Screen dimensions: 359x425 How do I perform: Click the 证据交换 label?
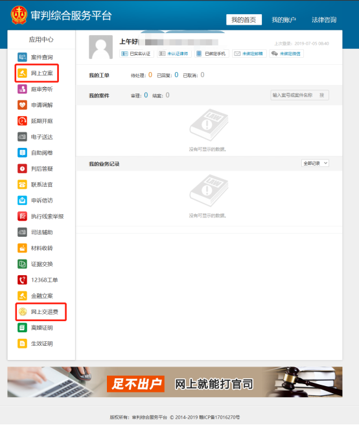point(42,264)
